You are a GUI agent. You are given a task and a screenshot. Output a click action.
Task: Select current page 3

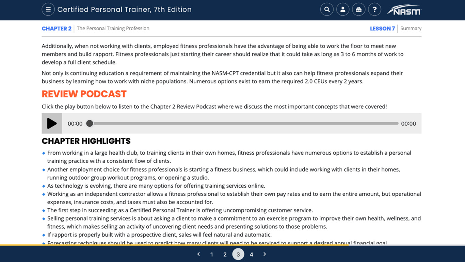(238, 254)
